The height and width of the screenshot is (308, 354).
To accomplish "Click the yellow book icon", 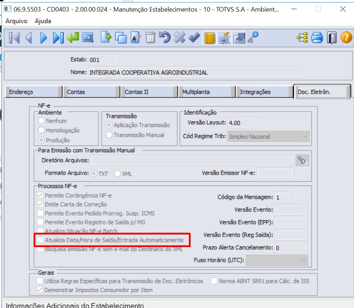I will click(210, 38).
